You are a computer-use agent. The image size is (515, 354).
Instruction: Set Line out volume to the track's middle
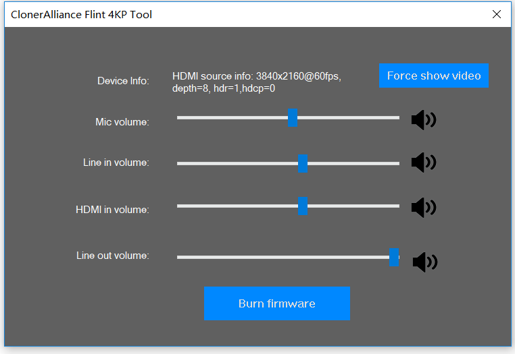tap(288, 258)
